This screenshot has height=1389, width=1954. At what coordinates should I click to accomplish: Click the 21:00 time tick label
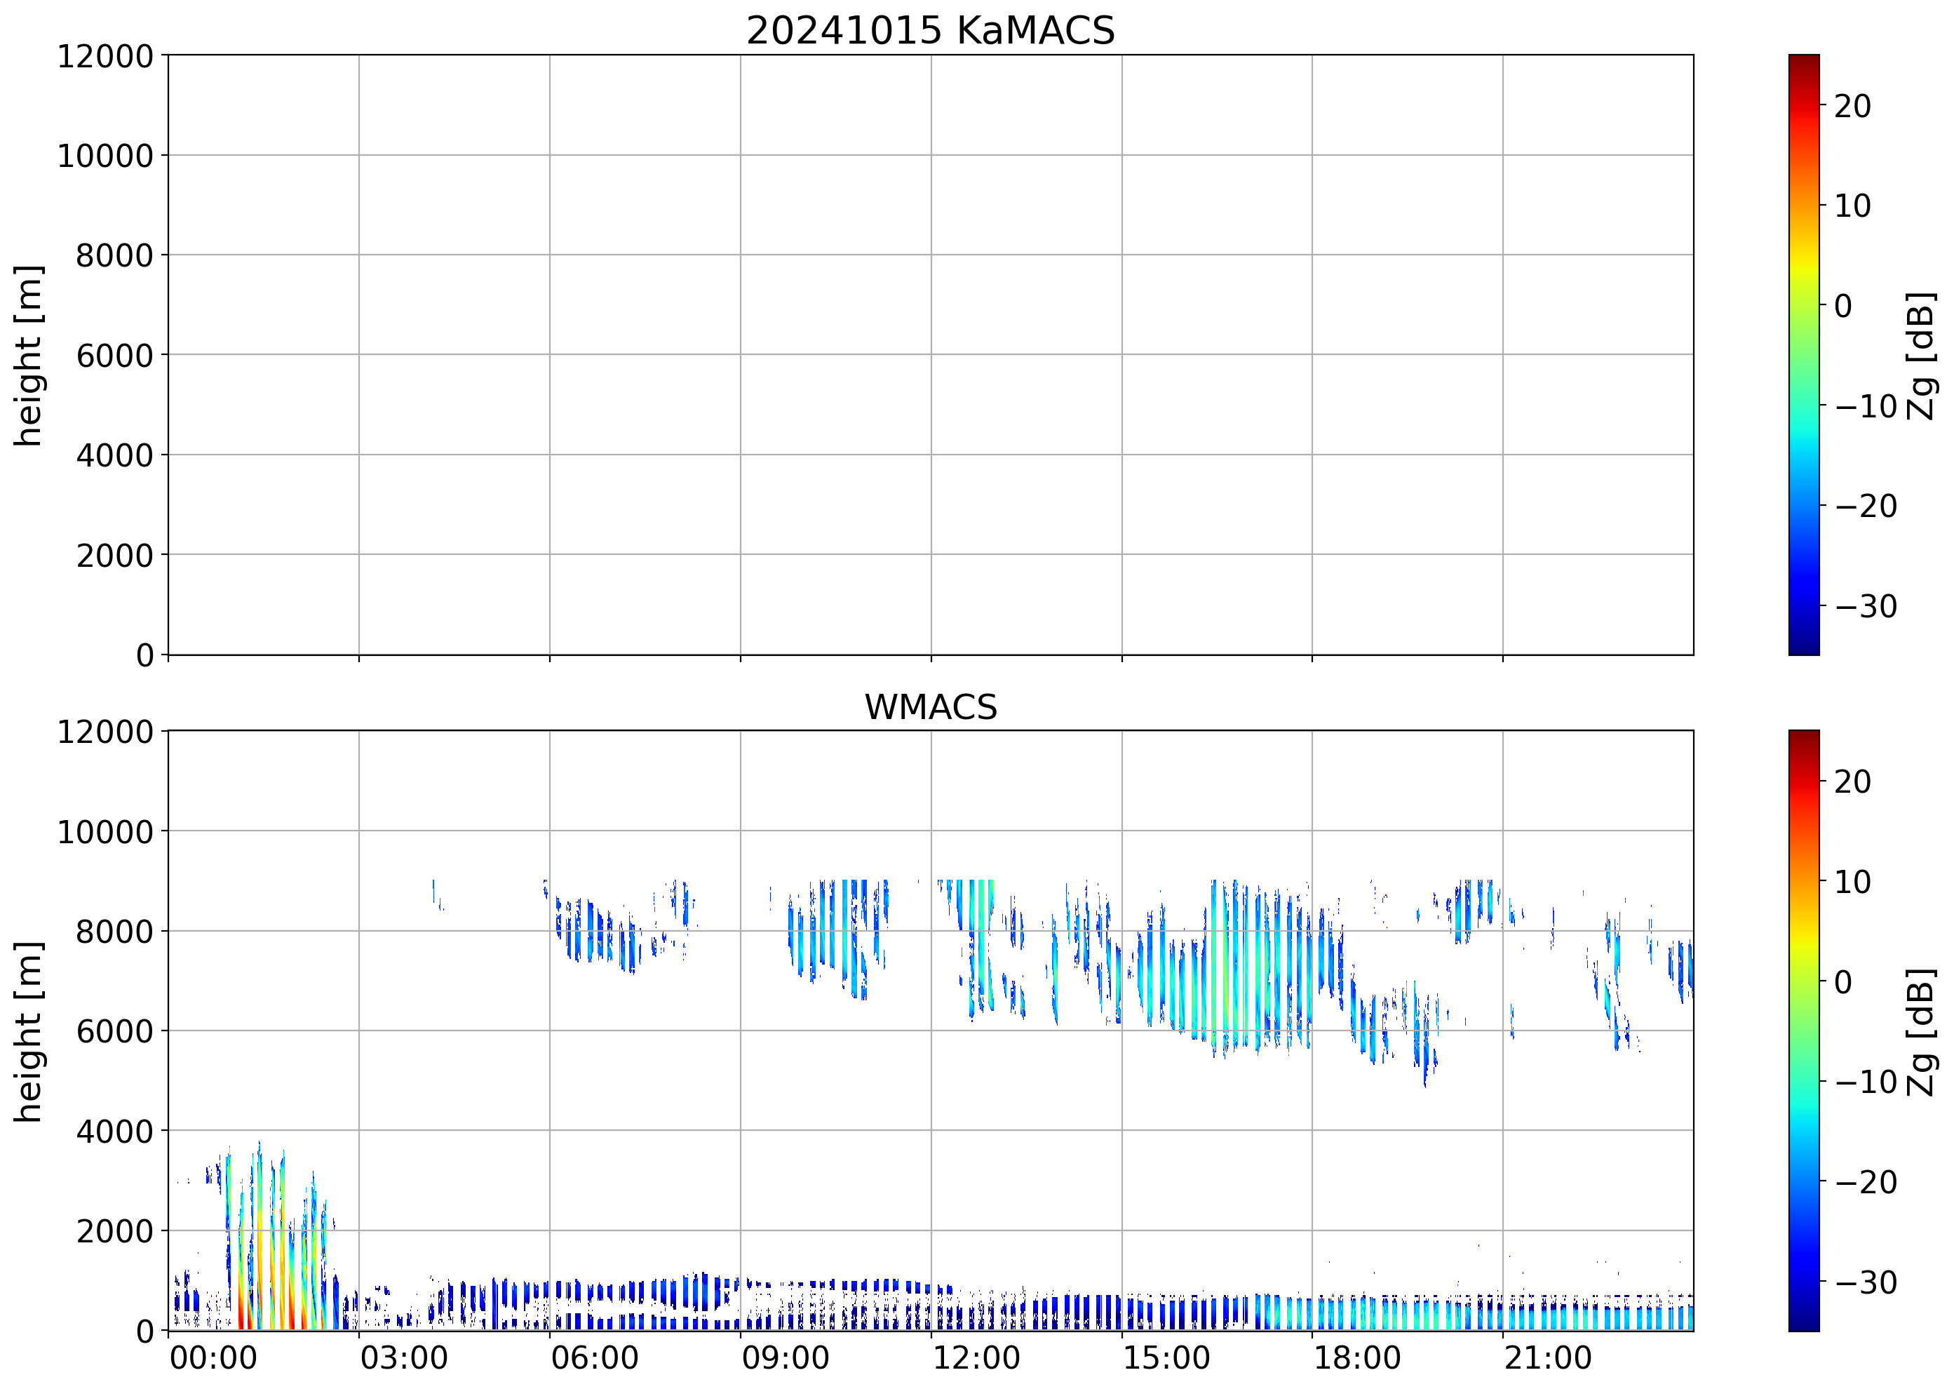coord(1548,1358)
